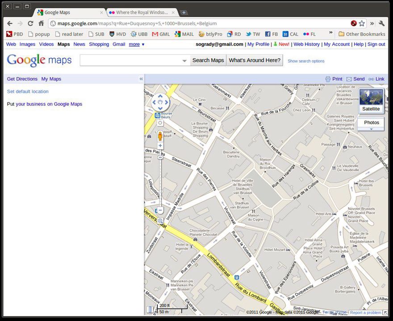
Task: Click the envelope Send icon
Action: pos(349,79)
